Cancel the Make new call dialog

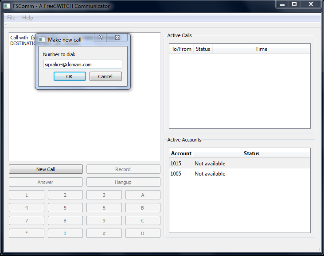pos(105,76)
